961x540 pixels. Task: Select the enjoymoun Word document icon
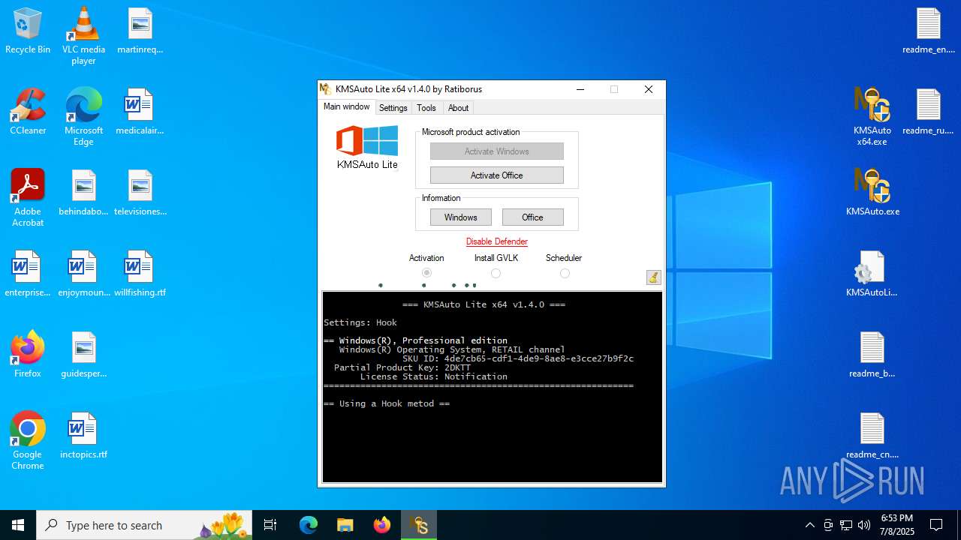pyautogui.click(x=83, y=274)
